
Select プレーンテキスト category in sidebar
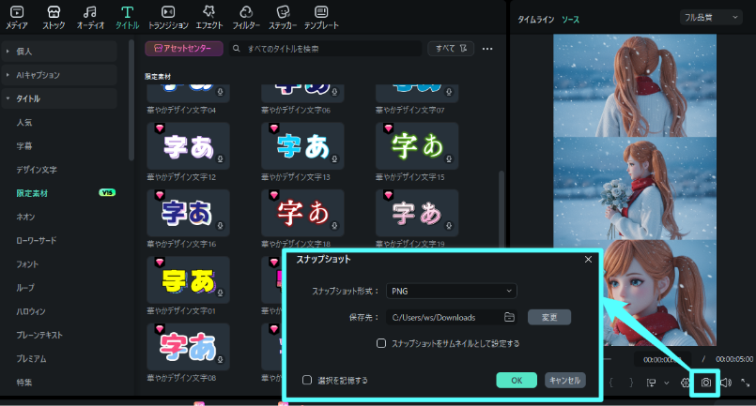point(39,335)
